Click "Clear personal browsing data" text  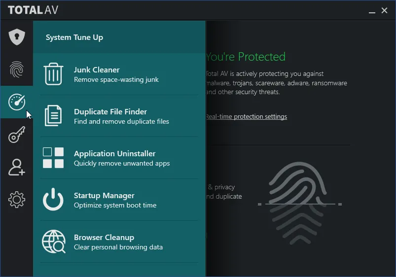click(118, 247)
